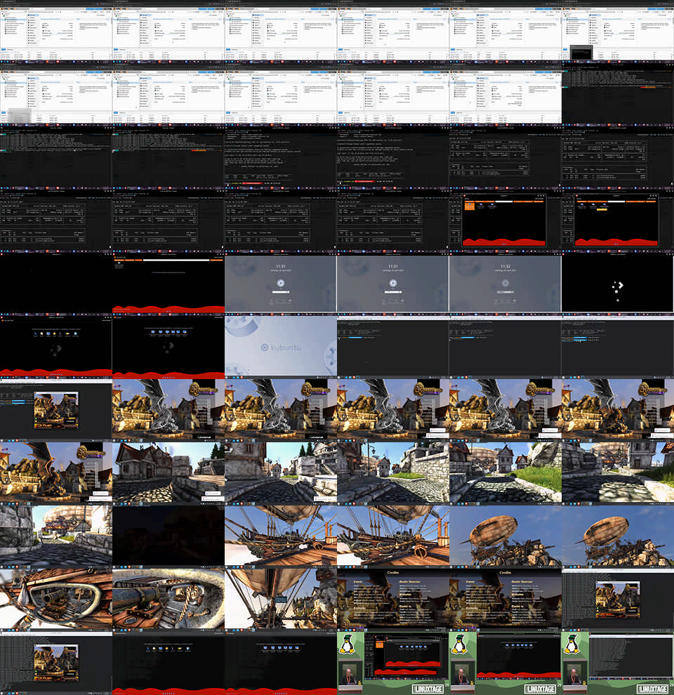674x695 pixels.
Task: Open Linuxtage frame showing blue monitor icons
Action: [505, 663]
